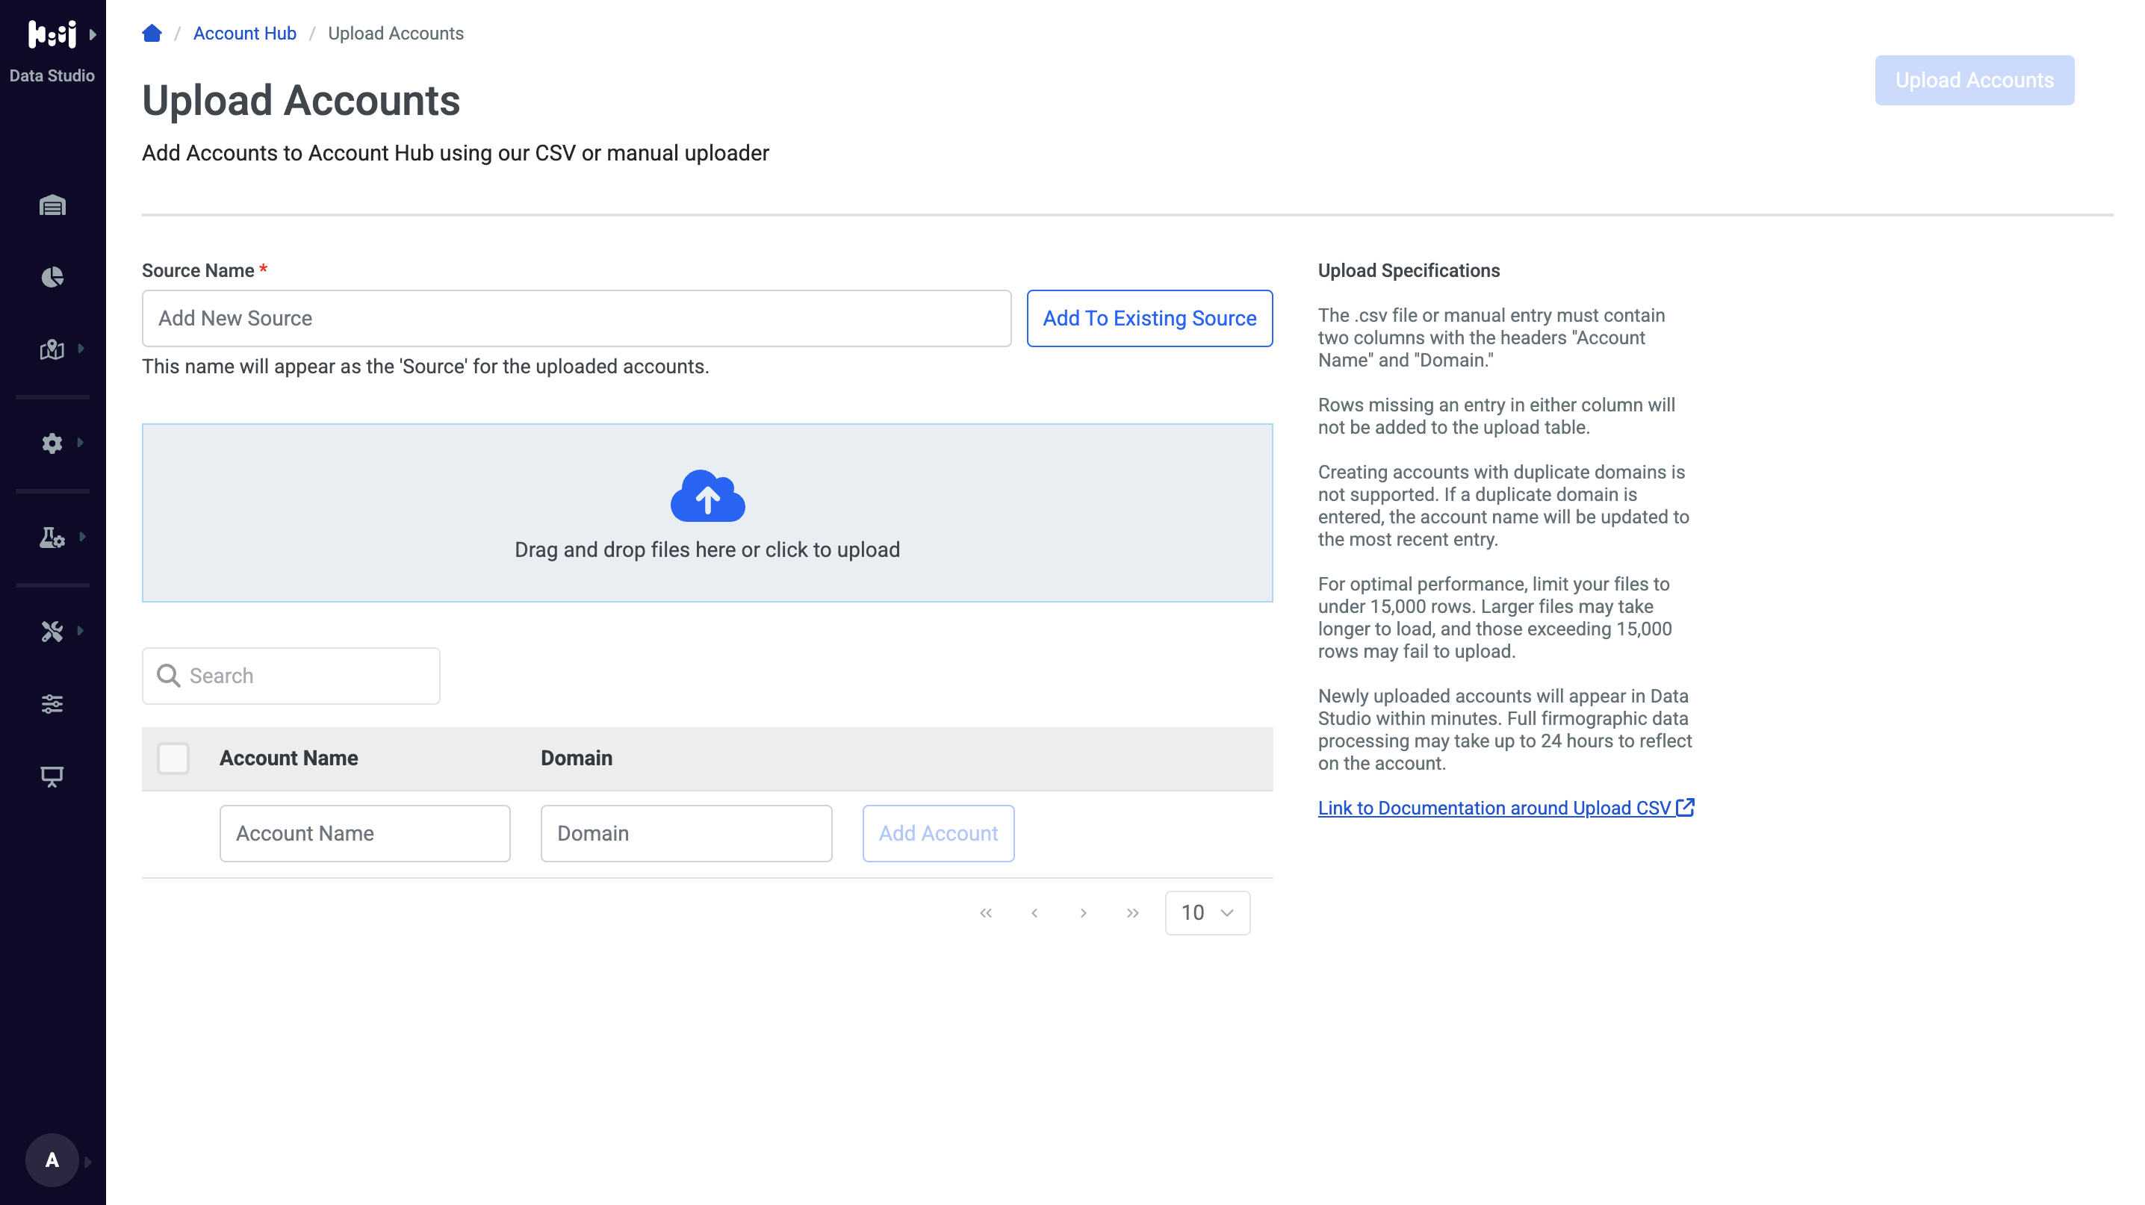The height and width of the screenshot is (1205, 2145).
Task: Open the gear settings sidebar icon
Action: pyautogui.click(x=52, y=443)
